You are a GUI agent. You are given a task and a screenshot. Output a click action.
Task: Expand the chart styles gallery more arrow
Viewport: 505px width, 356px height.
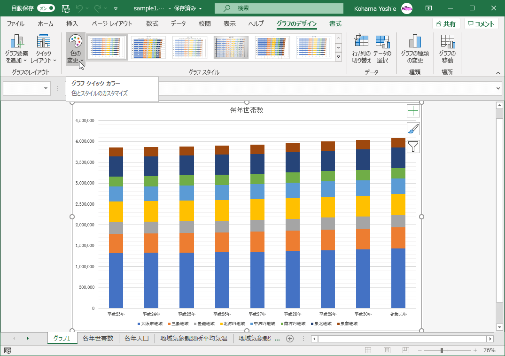coord(338,57)
